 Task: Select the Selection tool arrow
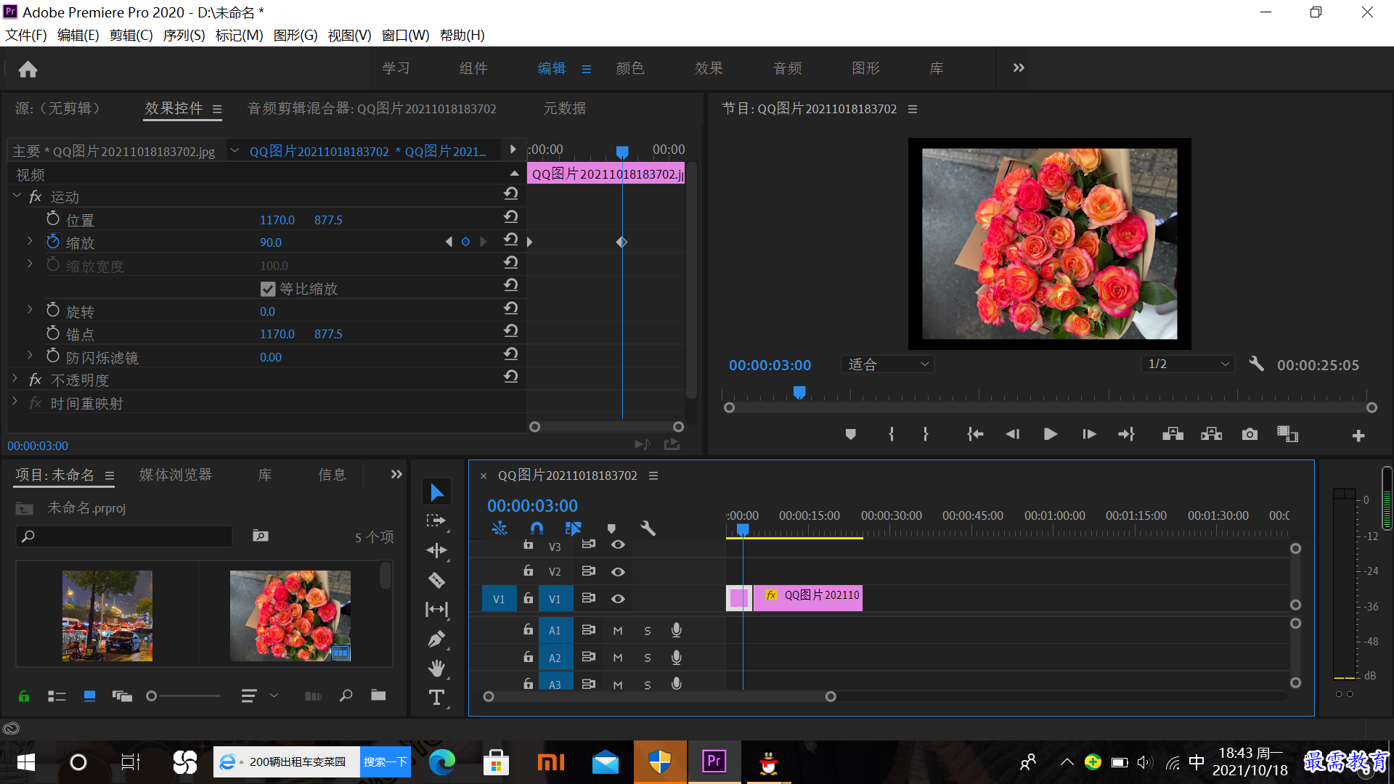pos(437,492)
